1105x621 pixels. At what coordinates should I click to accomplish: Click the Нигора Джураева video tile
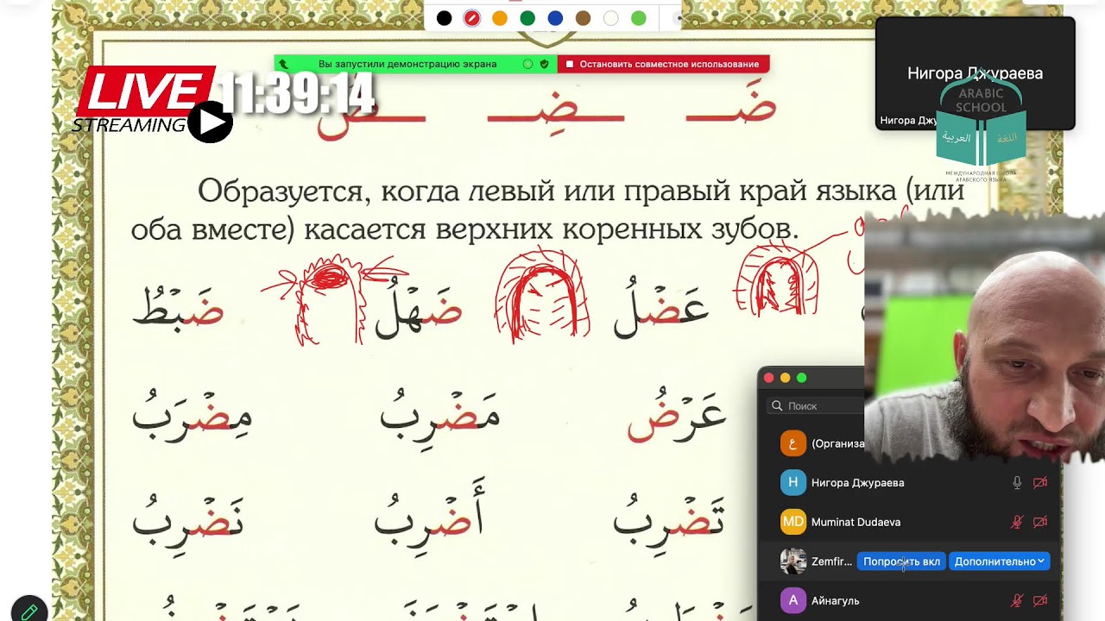point(976,73)
